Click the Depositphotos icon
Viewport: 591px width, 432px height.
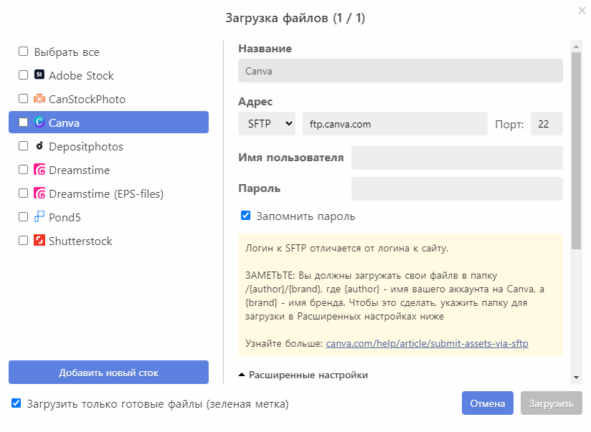point(39,146)
